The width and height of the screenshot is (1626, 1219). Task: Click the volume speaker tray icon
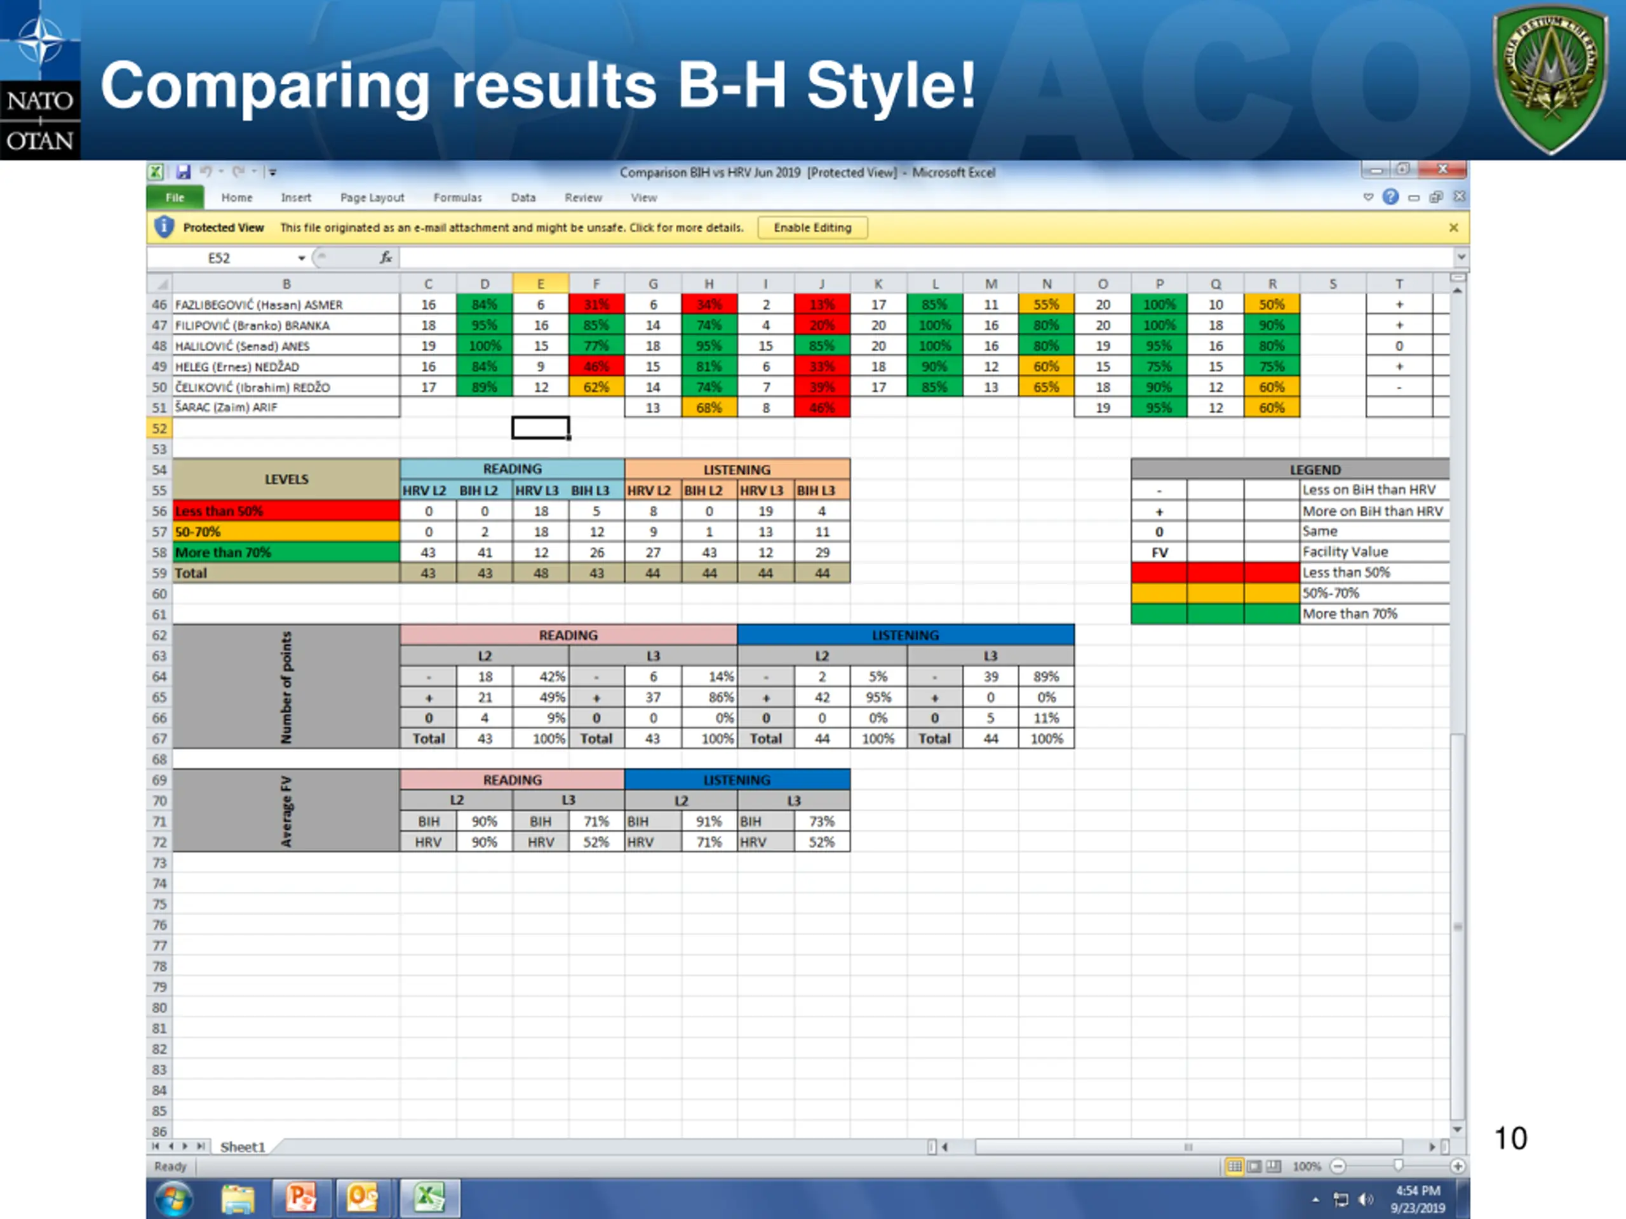(x=1365, y=1199)
